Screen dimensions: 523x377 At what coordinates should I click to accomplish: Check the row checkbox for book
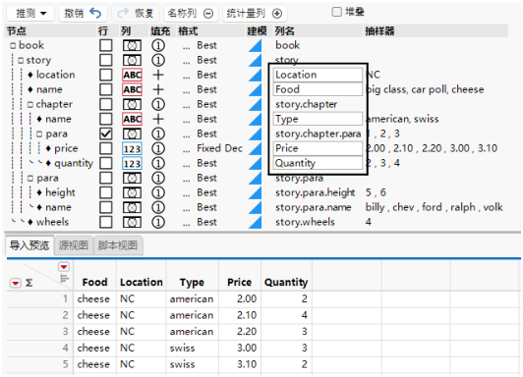[x=106, y=45]
